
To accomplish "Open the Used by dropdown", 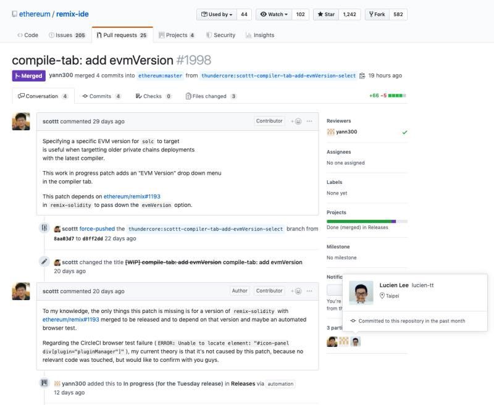I will tap(217, 14).
